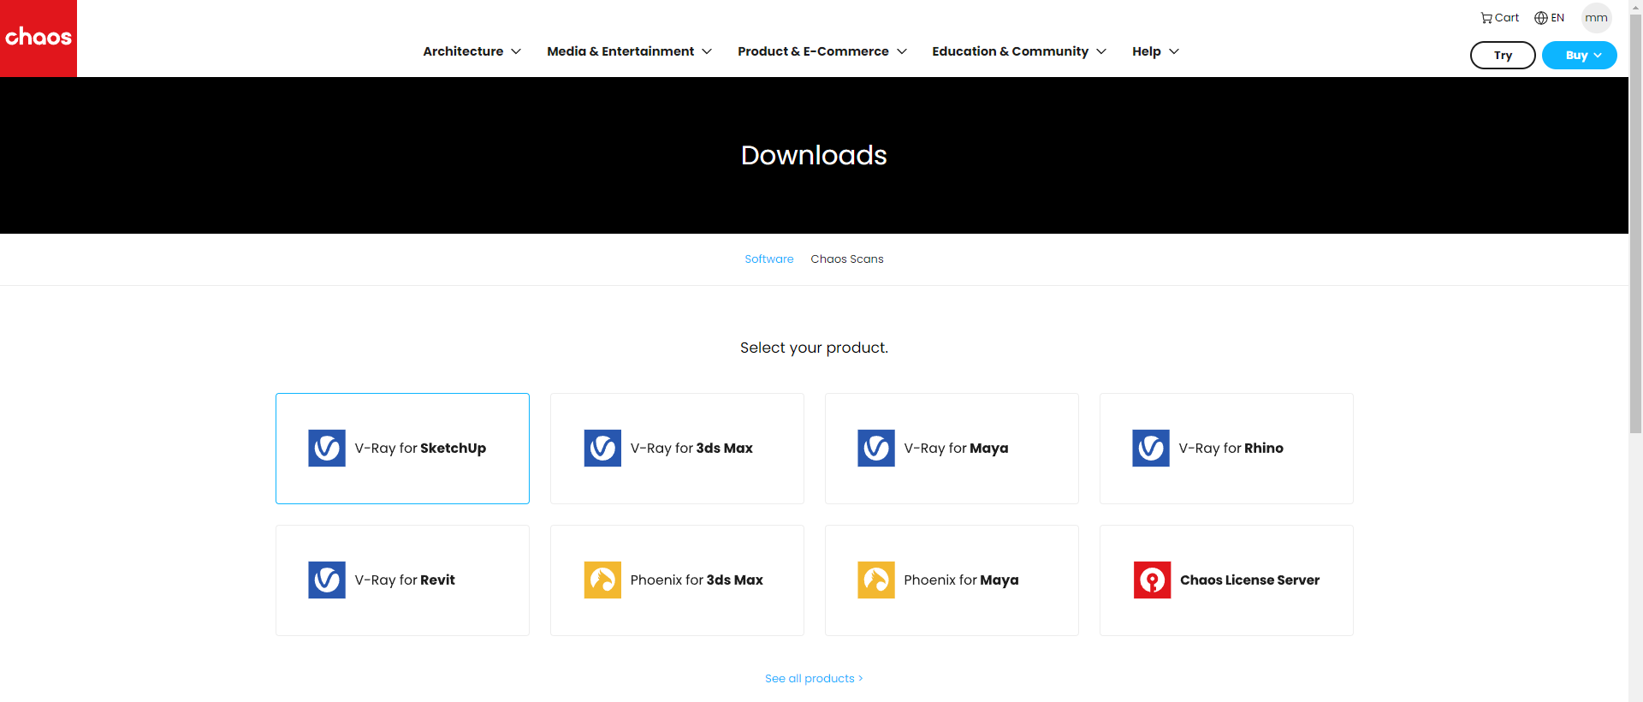Viewport: 1643px width, 702px height.
Task: Expand the Help menu chevron
Action: coord(1174,51)
